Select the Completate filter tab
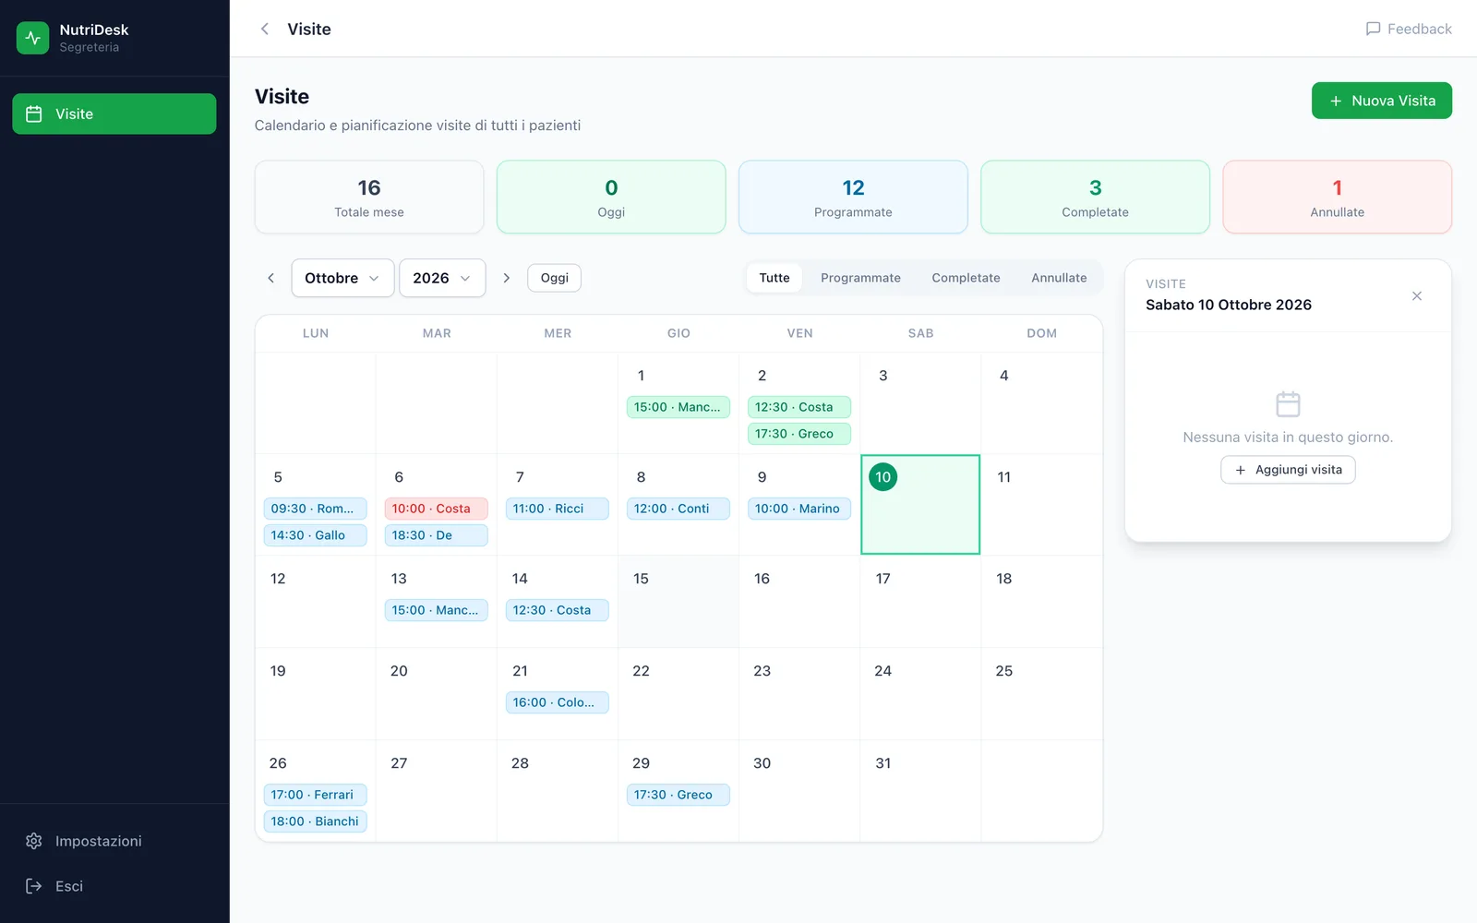The image size is (1477, 923). 966,278
